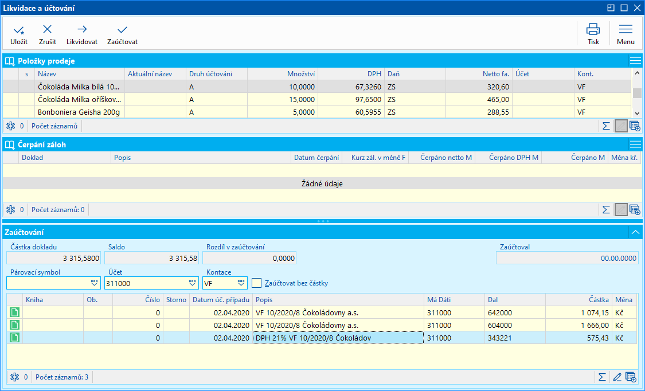
Task: Click Rozdíl v zaúčtování field
Action: coord(249,258)
